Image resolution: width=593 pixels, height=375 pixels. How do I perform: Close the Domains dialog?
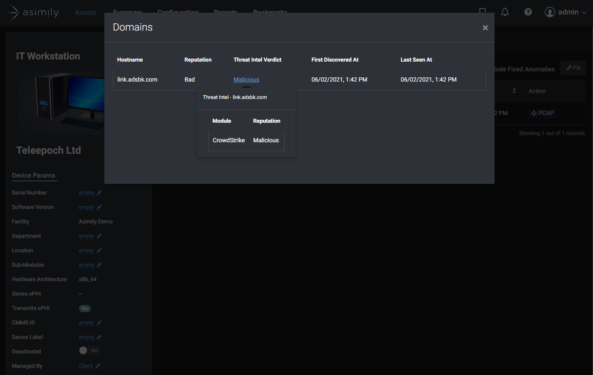click(485, 28)
